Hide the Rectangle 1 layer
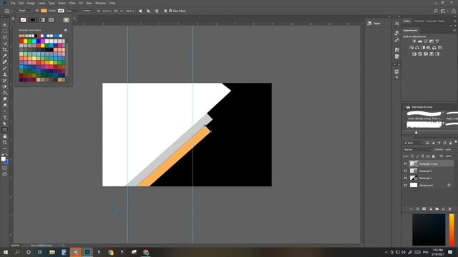This screenshot has height=257, width=458. (x=406, y=178)
